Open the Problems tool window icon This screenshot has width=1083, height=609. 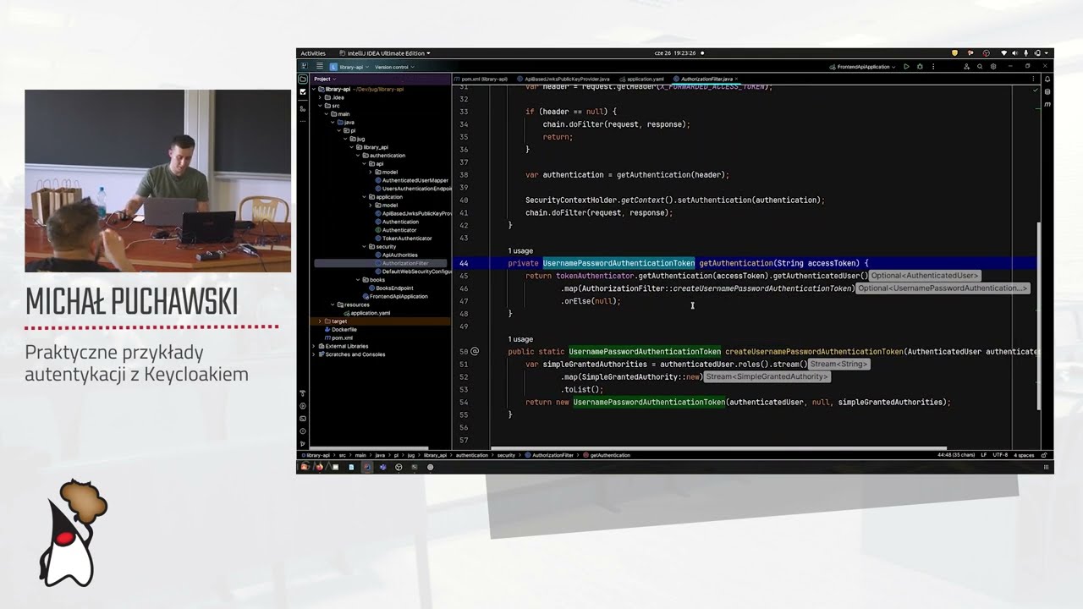(x=303, y=431)
